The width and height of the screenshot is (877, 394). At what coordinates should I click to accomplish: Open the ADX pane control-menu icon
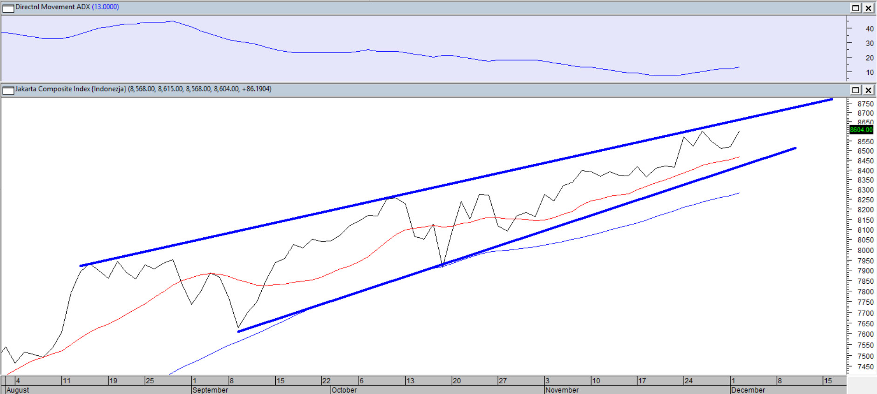click(x=8, y=8)
